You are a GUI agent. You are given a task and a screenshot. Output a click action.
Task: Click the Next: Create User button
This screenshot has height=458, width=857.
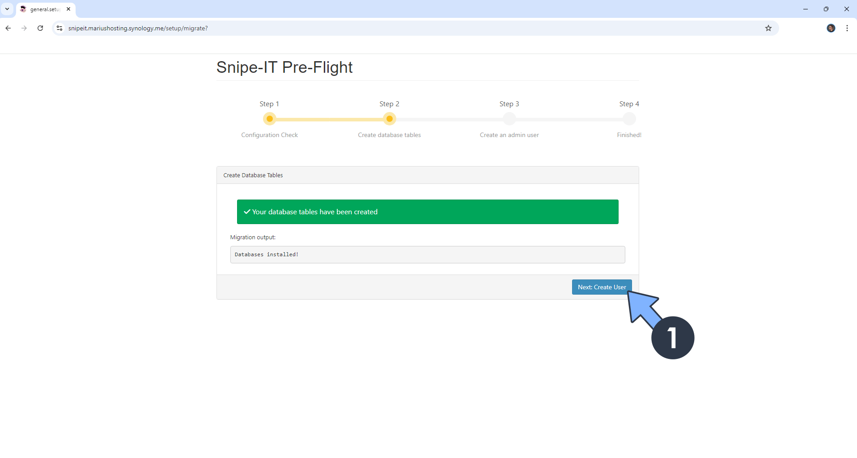pos(602,287)
